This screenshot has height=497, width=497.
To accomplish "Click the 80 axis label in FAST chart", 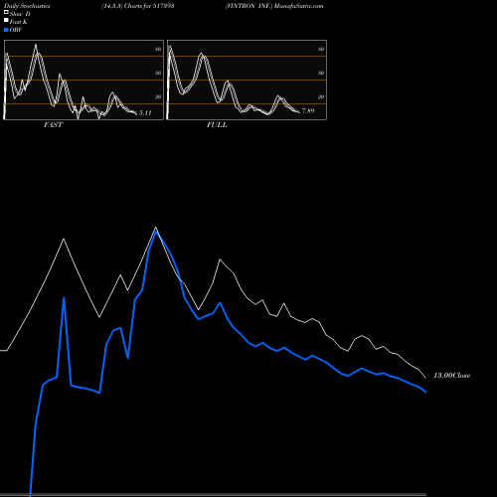I will [x=158, y=49].
